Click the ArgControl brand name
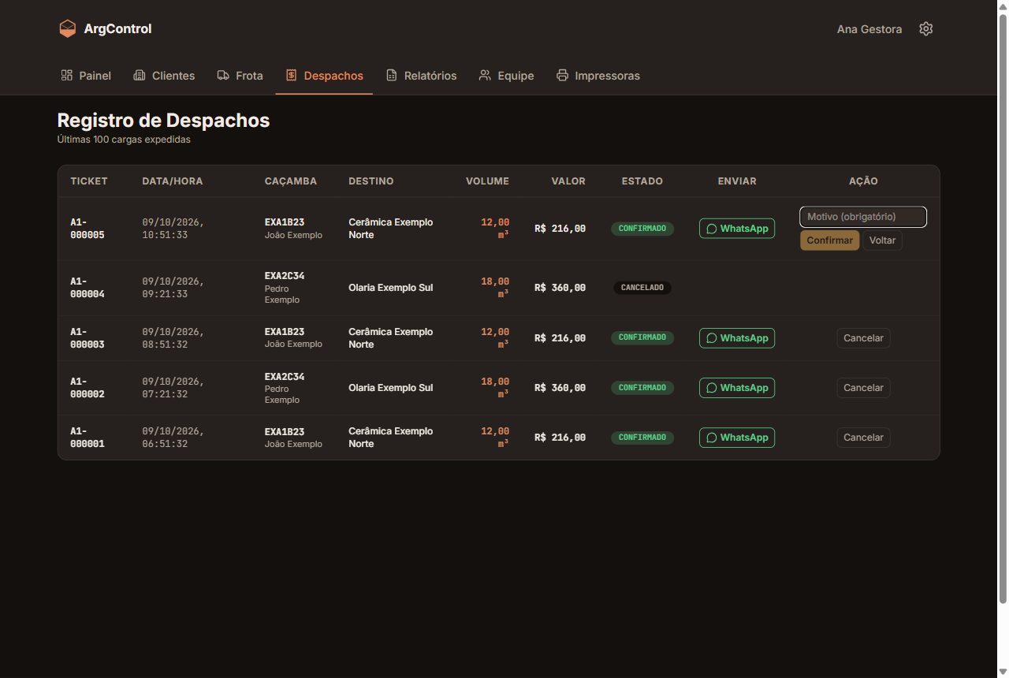Screen dimensions: 1009x678 (x=117, y=29)
